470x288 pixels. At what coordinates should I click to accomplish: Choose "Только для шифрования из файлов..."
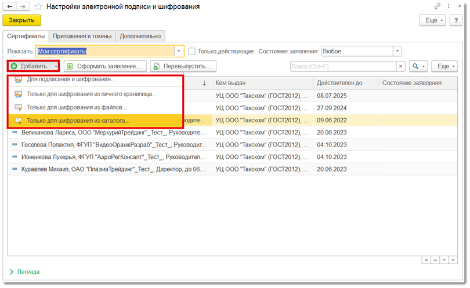[77, 107]
